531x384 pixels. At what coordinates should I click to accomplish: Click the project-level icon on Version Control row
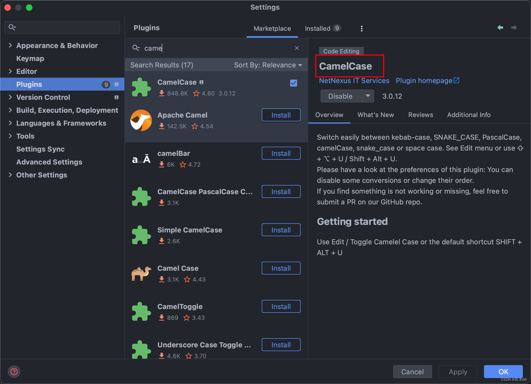pos(117,97)
